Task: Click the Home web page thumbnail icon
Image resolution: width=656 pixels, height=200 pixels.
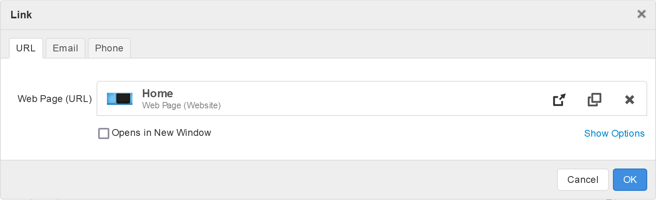Action: pos(120,98)
